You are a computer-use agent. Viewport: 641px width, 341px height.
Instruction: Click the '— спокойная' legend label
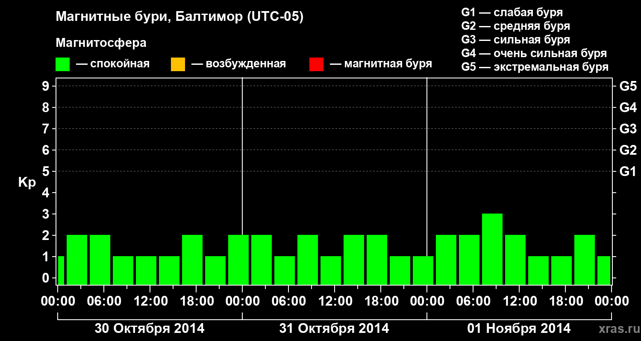point(113,64)
